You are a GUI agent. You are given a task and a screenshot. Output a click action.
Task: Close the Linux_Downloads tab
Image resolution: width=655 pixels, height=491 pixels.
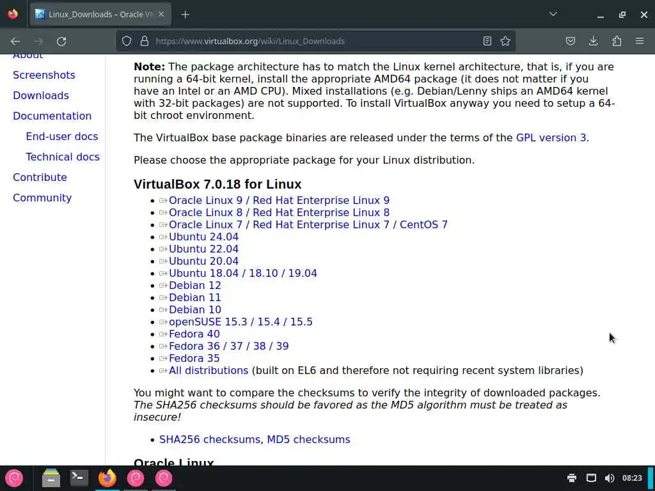pos(161,14)
